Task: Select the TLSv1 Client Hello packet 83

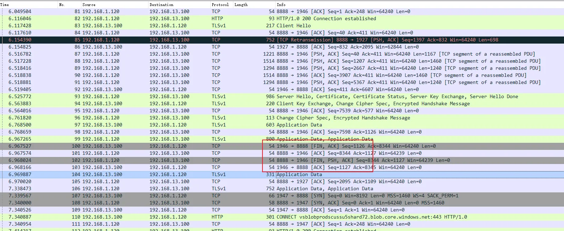Action: (x=293, y=26)
